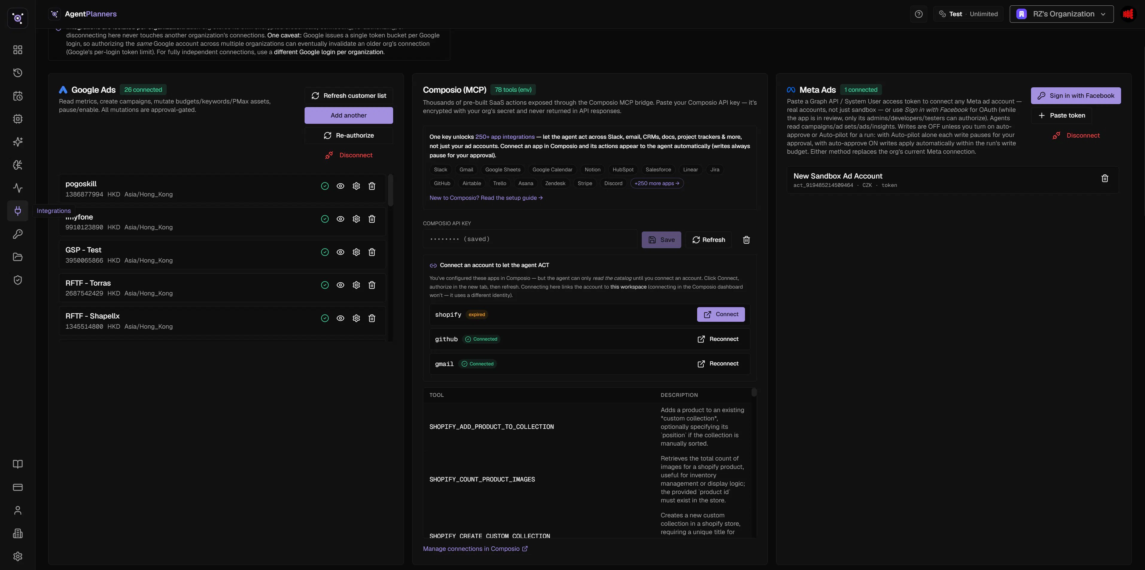
Task: Click the Google Ads account list scrollbar
Action: click(391, 190)
